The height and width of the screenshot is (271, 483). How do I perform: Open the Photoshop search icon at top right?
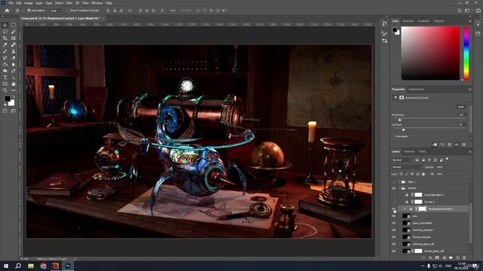click(460, 11)
